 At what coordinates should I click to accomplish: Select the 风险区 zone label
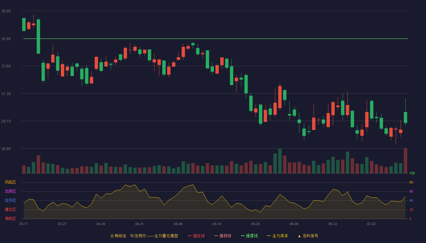(x=10, y=182)
